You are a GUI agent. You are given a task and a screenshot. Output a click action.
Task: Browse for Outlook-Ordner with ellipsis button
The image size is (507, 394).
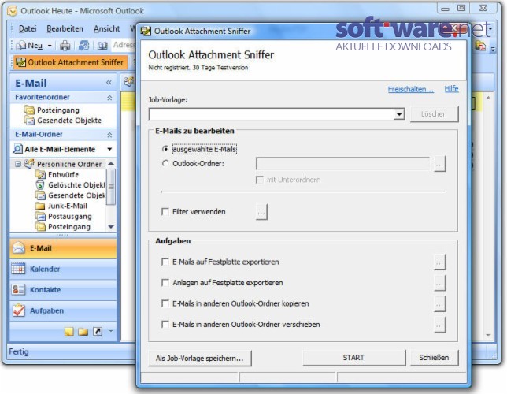[439, 164]
